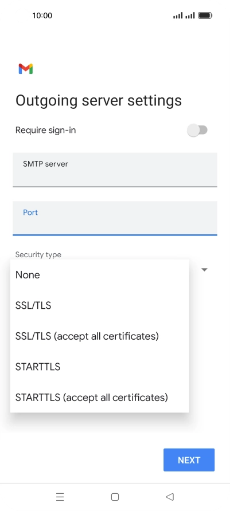Tap the Outgoing server settings heading
The width and height of the screenshot is (230, 511).
pyautogui.click(x=99, y=100)
